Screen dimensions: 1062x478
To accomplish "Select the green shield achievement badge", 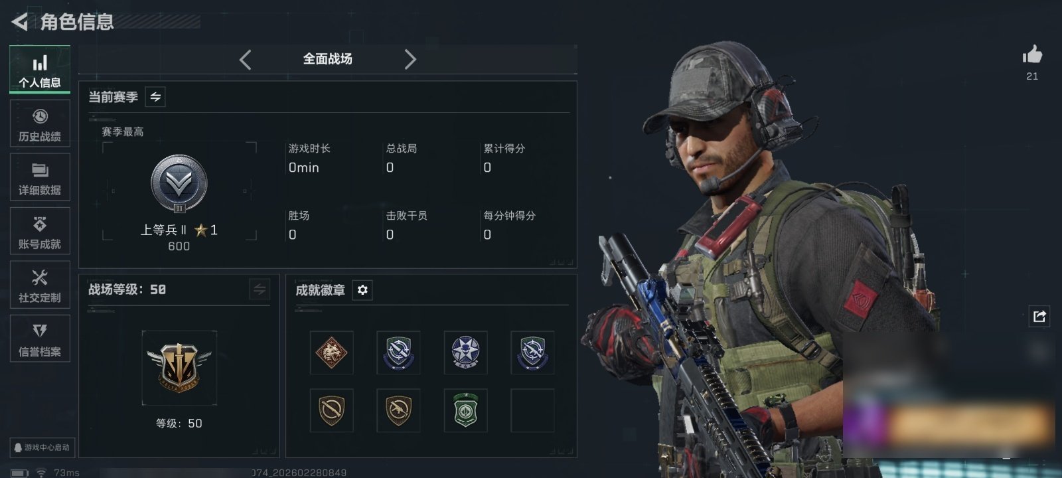I will tap(466, 410).
